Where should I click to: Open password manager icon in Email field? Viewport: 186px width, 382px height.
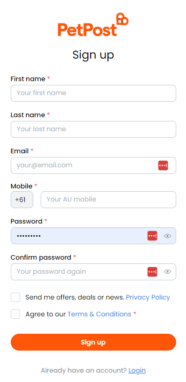(163, 165)
